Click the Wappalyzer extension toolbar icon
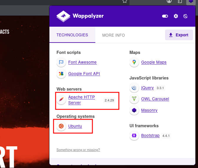The image size is (198, 168). [191, 1]
